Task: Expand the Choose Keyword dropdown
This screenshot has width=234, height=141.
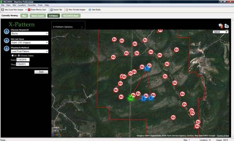Action: tap(30, 34)
